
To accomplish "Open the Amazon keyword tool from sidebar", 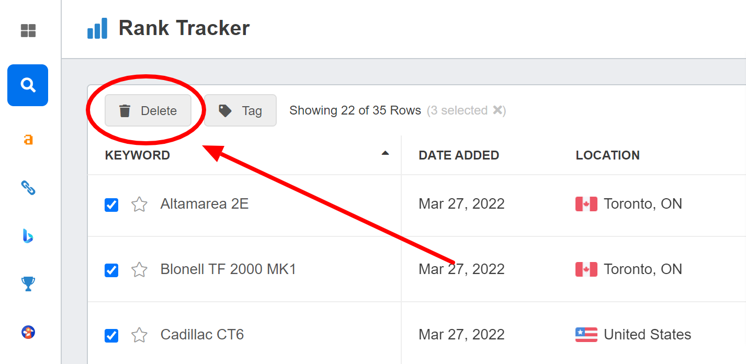I will click(27, 140).
